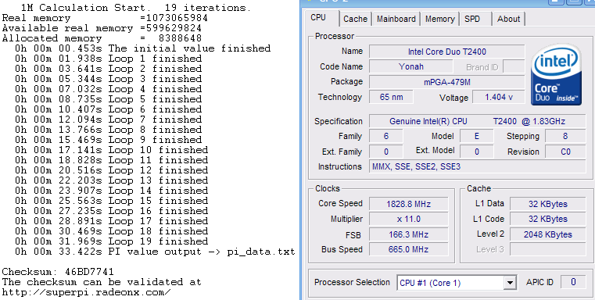Click the empty Level 3 cache field

point(548,249)
